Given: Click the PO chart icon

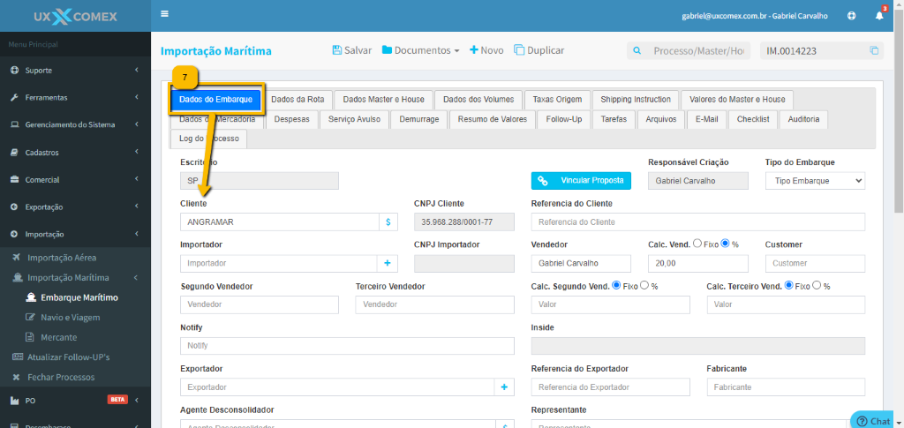Looking at the screenshot, I should coord(15,401).
